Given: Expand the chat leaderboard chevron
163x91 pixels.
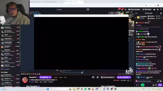Looking at the screenshot, I should point(150,21).
